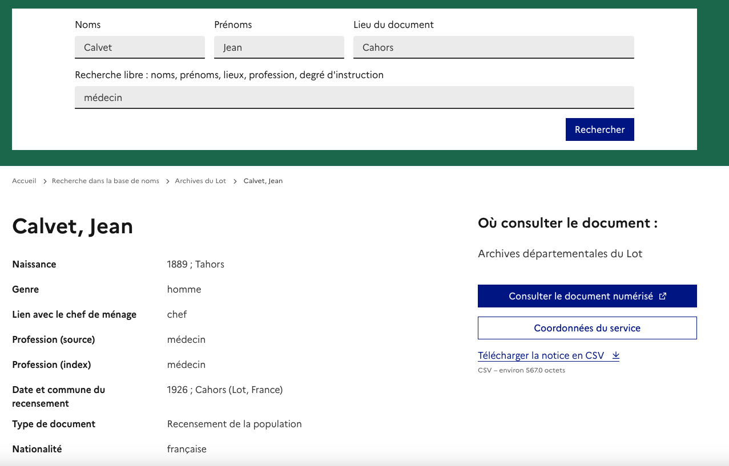
Task: Click the Coordonnées du service button
Action: click(587, 328)
